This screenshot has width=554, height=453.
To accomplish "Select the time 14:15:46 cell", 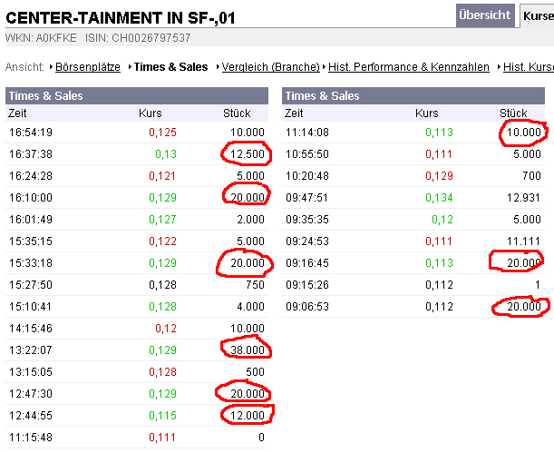I will point(31,329).
